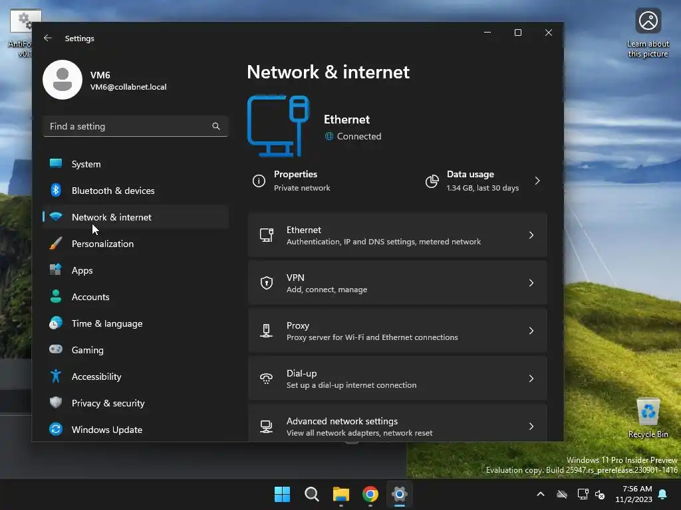Open Data usage 1.34 GB details
The image size is (681, 510).
tap(483, 181)
